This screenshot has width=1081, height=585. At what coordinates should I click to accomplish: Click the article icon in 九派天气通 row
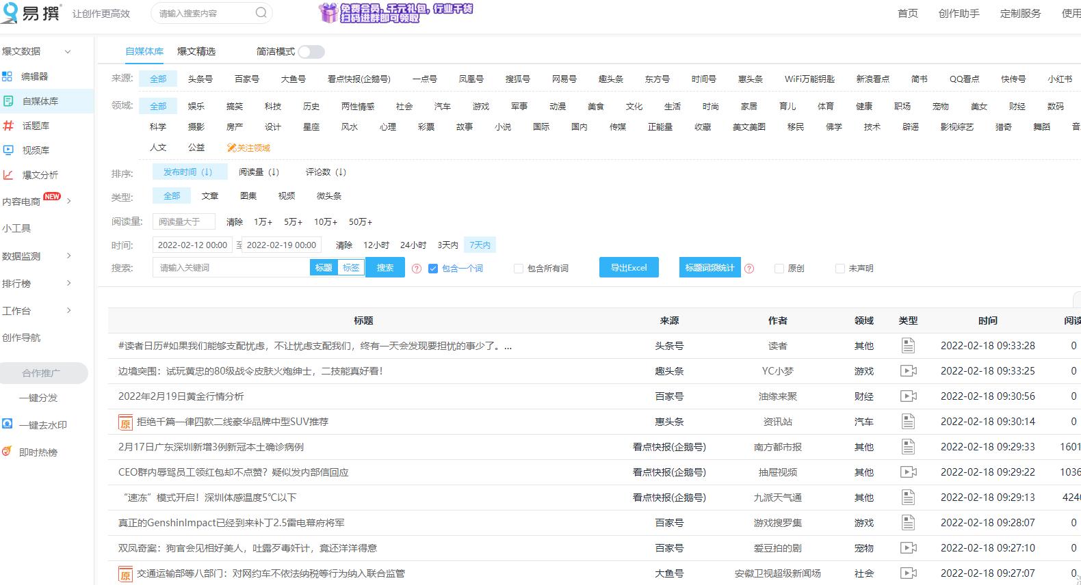(x=908, y=498)
